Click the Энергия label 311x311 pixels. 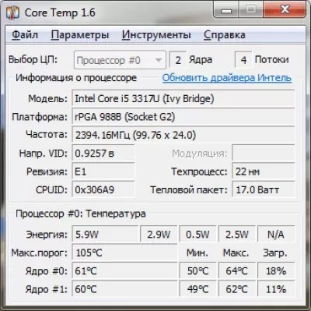coord(47,235)
